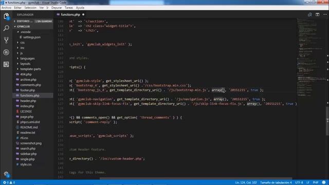Open comments.php in the explorer
This screenshot has width=329, height=185.
[33, 85]
